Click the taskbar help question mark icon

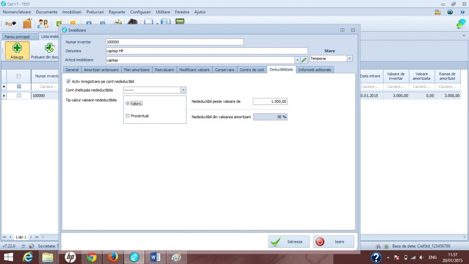point(376,257)
